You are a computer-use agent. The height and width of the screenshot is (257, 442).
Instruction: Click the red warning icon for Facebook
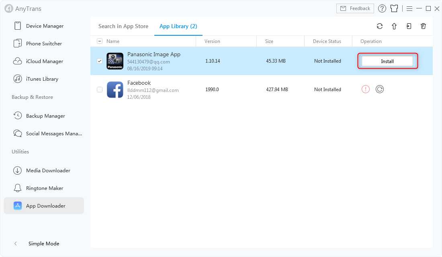click(365, 89)
